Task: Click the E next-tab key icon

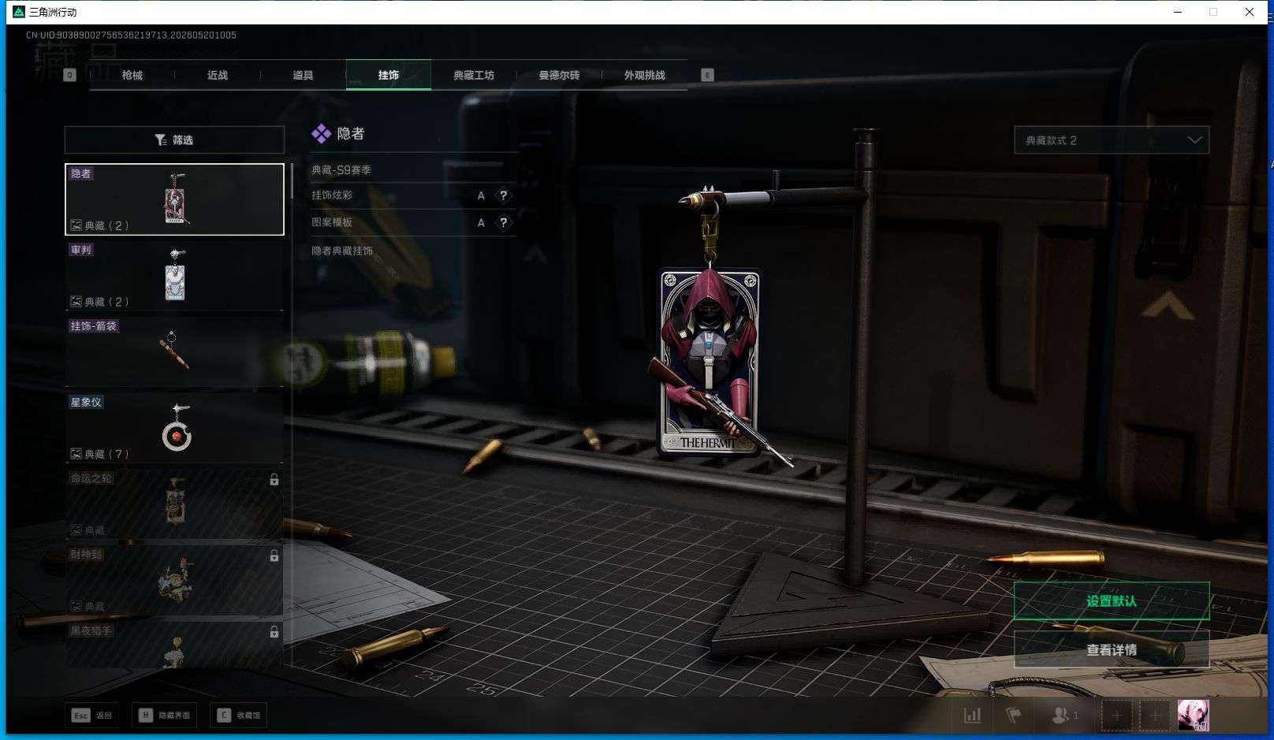Action: point(707,75)
